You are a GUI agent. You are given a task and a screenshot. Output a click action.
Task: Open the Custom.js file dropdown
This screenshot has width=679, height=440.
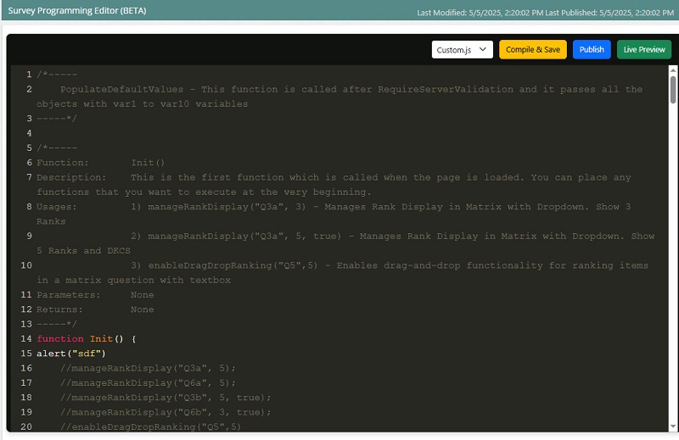click(462, 50)
